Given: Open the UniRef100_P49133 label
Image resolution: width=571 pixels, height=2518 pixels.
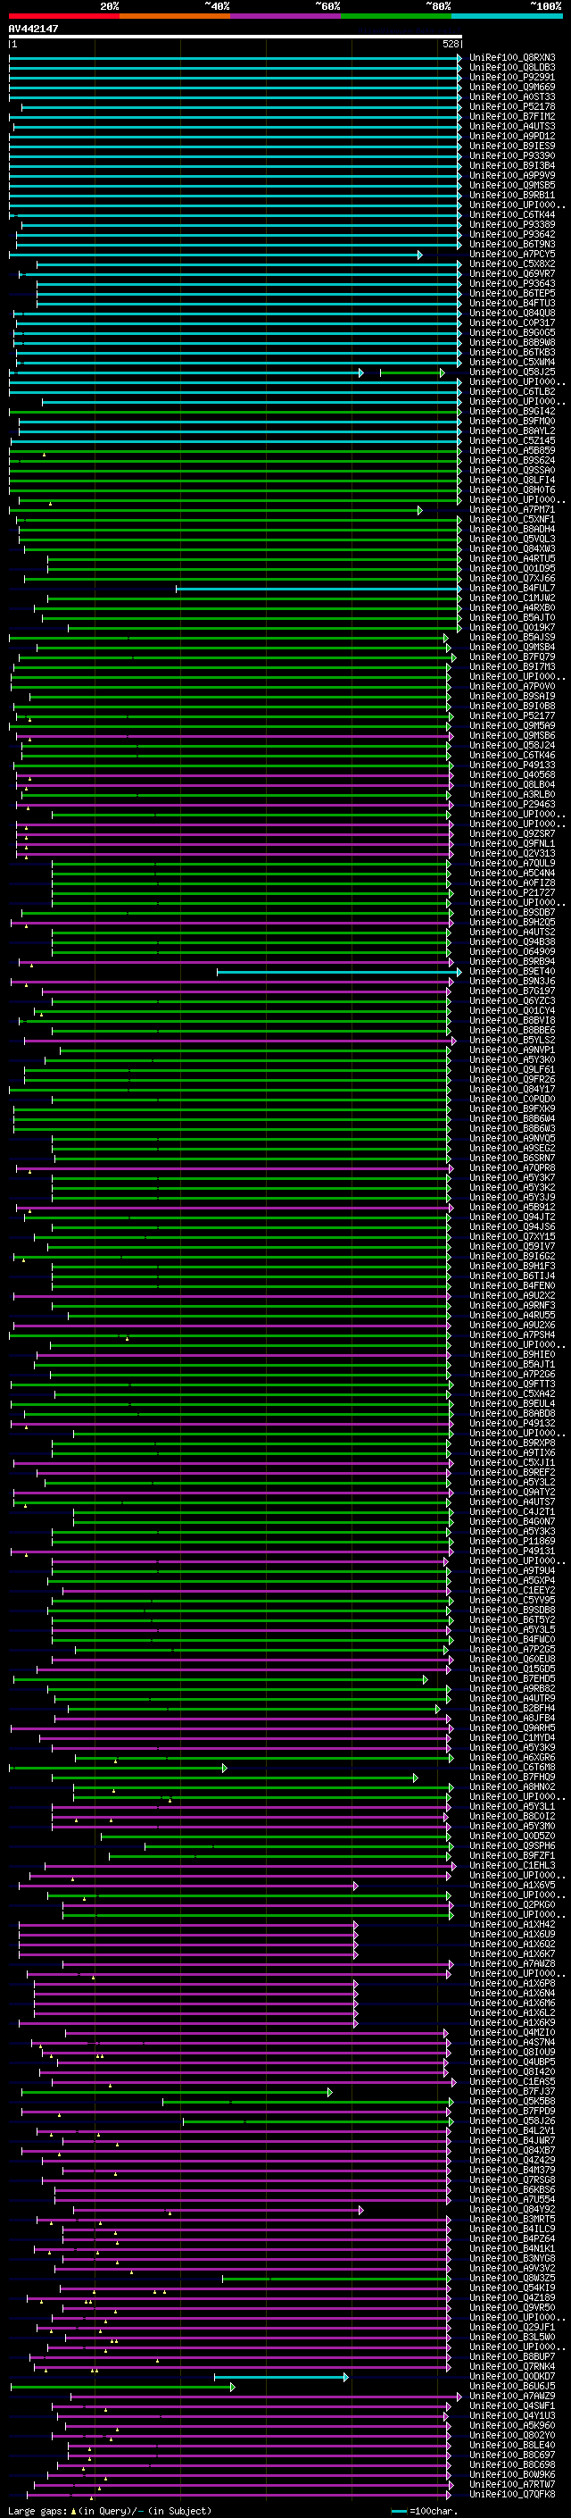Looking at the screenshot, I should coord(512,765).
